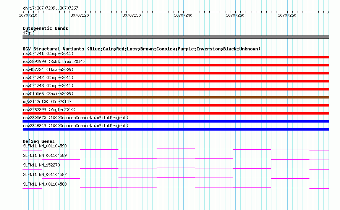Click the brown complex bar for nsv515566
This screenshot has width=340, height=210.
176,97
